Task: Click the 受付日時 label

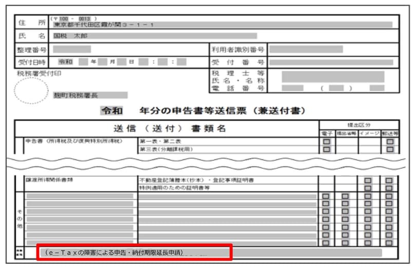Action: point(32,62)
